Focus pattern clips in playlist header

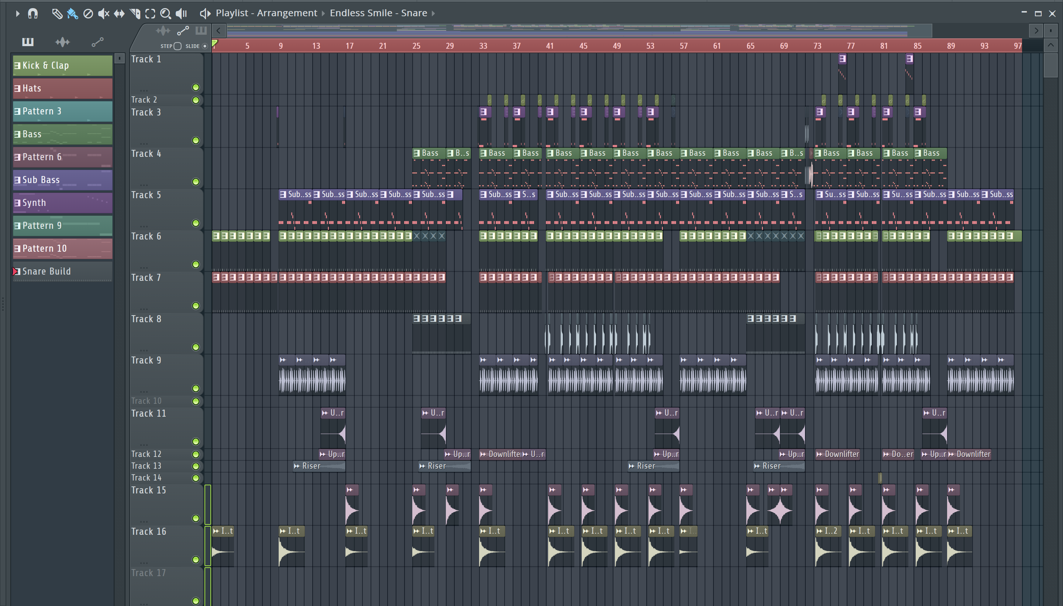(x=201, y=30)
